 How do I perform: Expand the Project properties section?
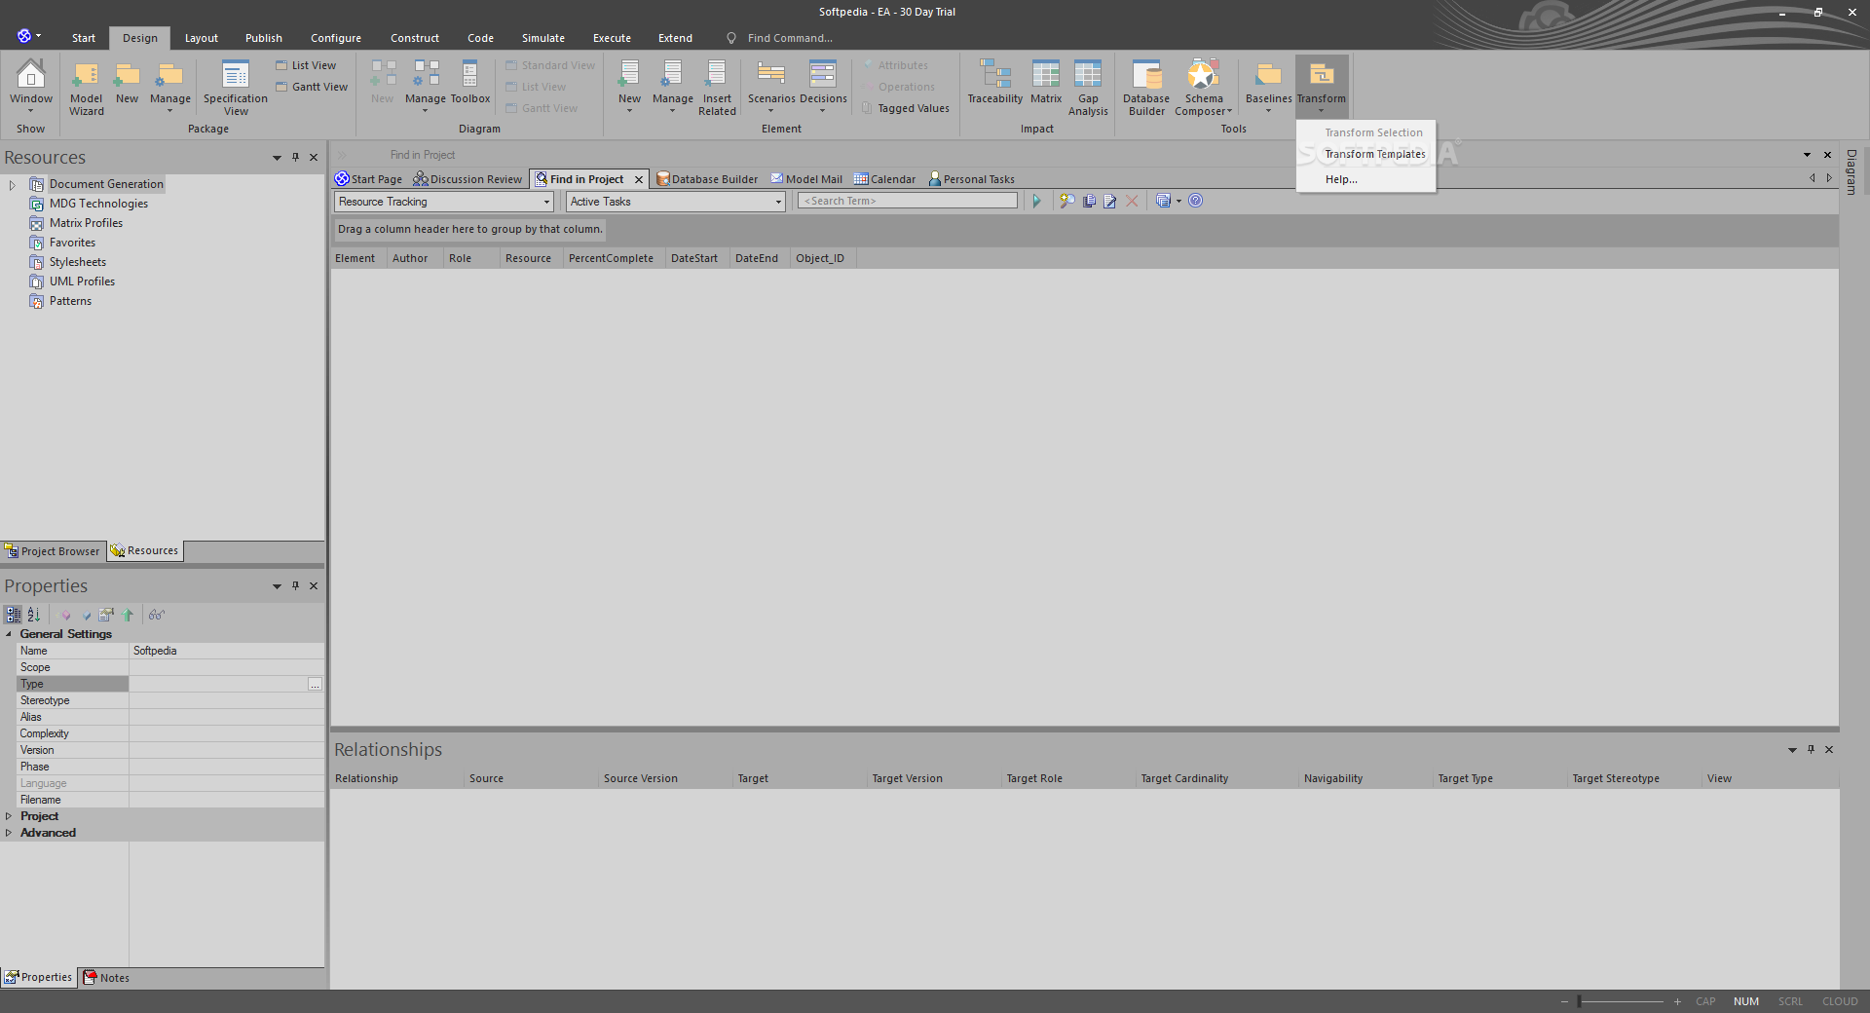(x=9, y=816)
